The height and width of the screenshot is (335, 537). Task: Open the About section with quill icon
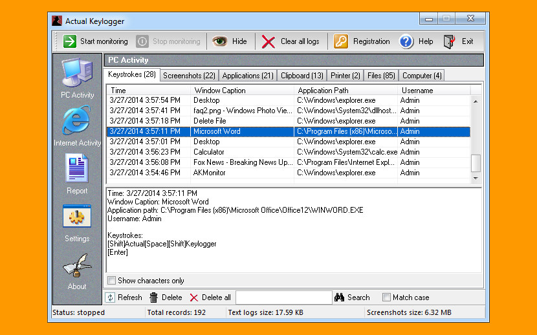pyautogui.click(x=77, y=270)
